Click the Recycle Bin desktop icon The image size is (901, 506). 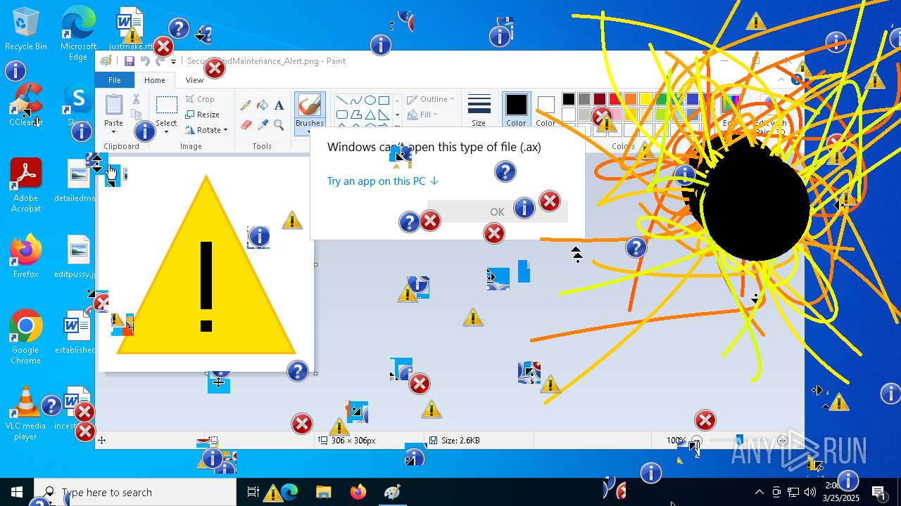(x=26, y=30)
